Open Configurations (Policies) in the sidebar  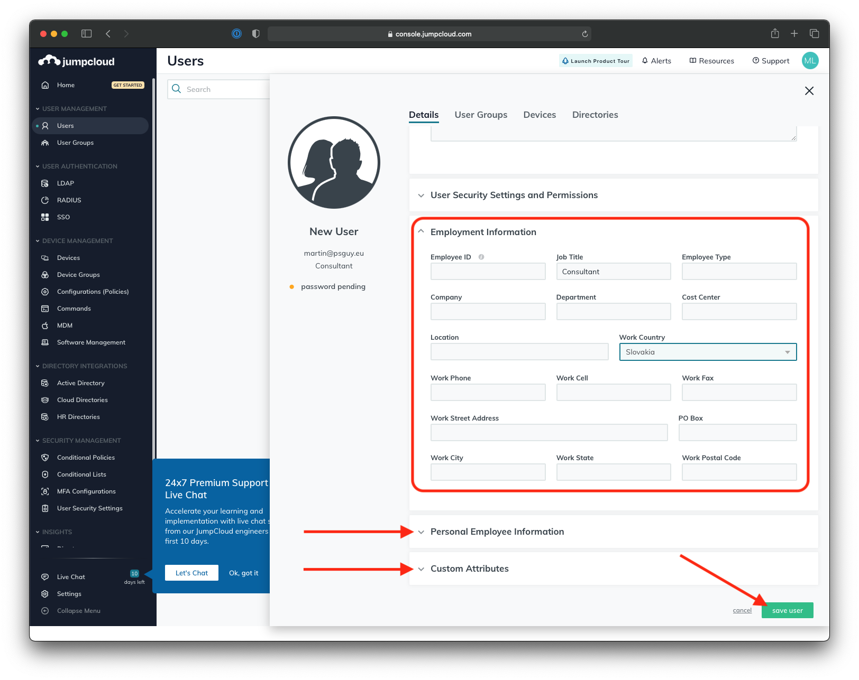pos(93,292)
